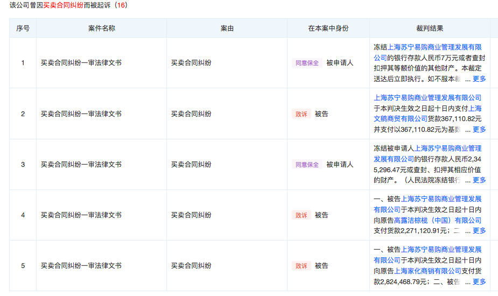Screen dimensions: 498x296
Task: Click serial number 5 cell
Action: pyautogui.click(x=23, y=265)
